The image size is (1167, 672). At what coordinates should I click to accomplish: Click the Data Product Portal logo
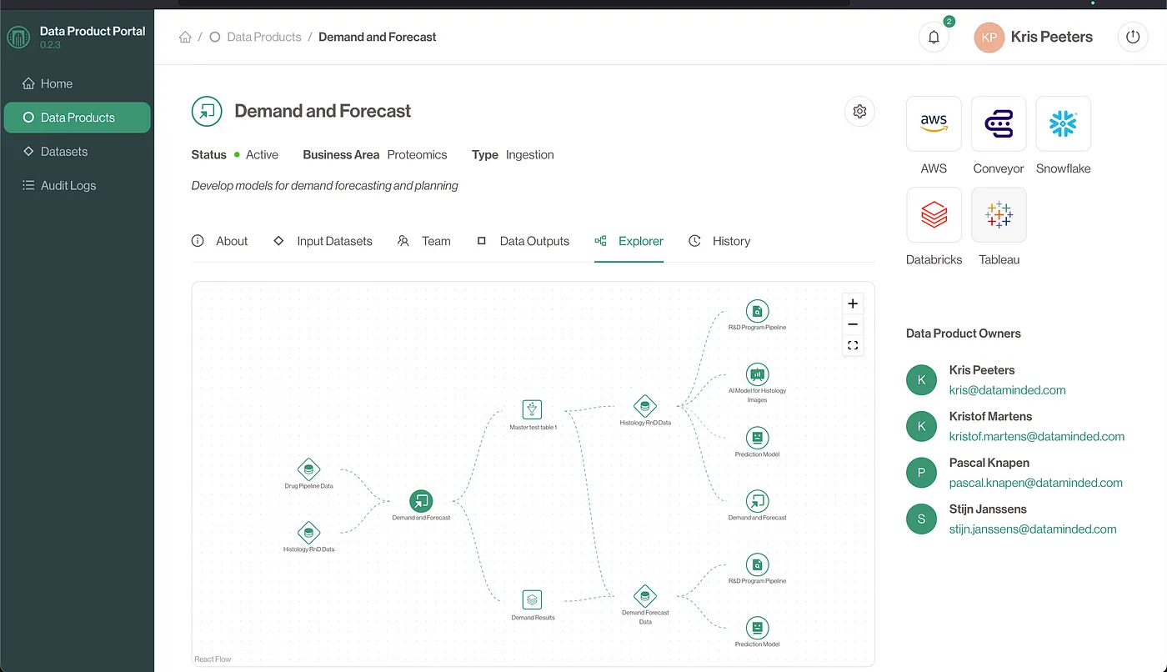(x=18, y=38)
